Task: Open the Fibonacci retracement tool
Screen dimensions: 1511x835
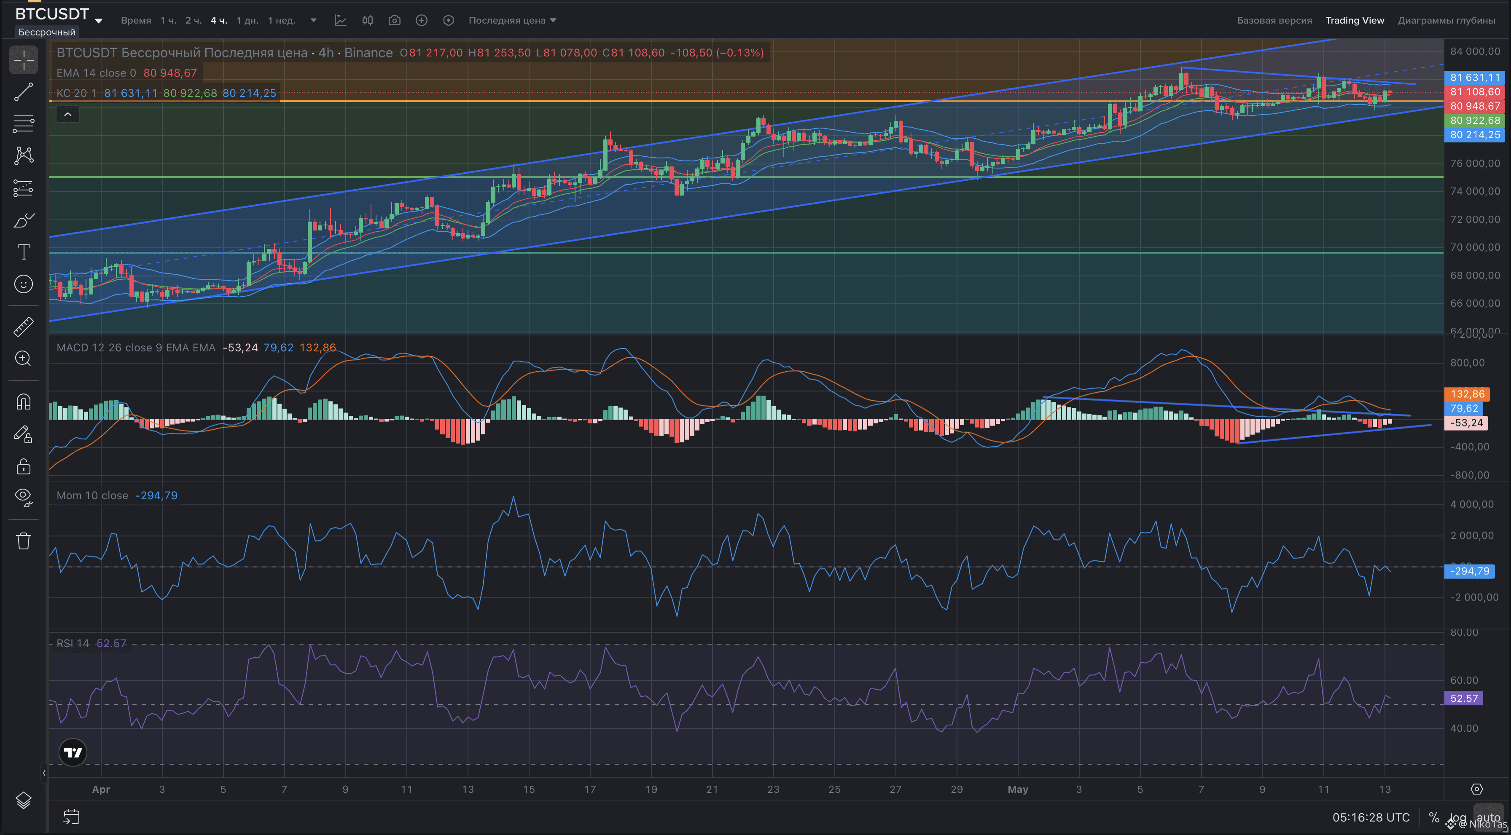Action: tap(24, 123)
